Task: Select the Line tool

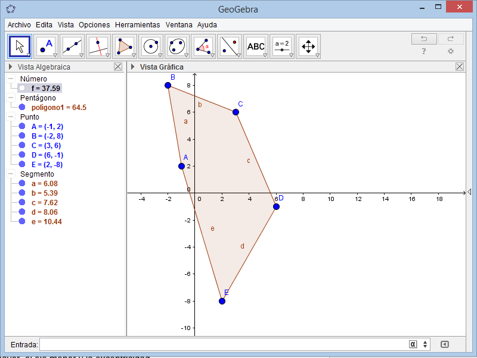Action: pyautogui.click(x=73, y=46)
